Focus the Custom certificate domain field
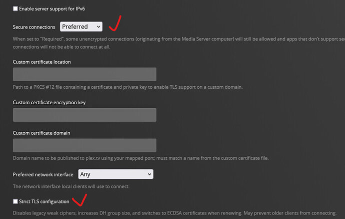This screenshot has width=345, height=219. coord(84,145)
